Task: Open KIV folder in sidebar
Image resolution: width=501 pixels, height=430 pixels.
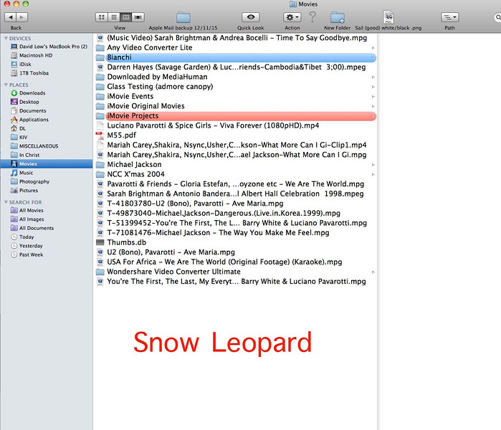Action: (x=19, y=137)
